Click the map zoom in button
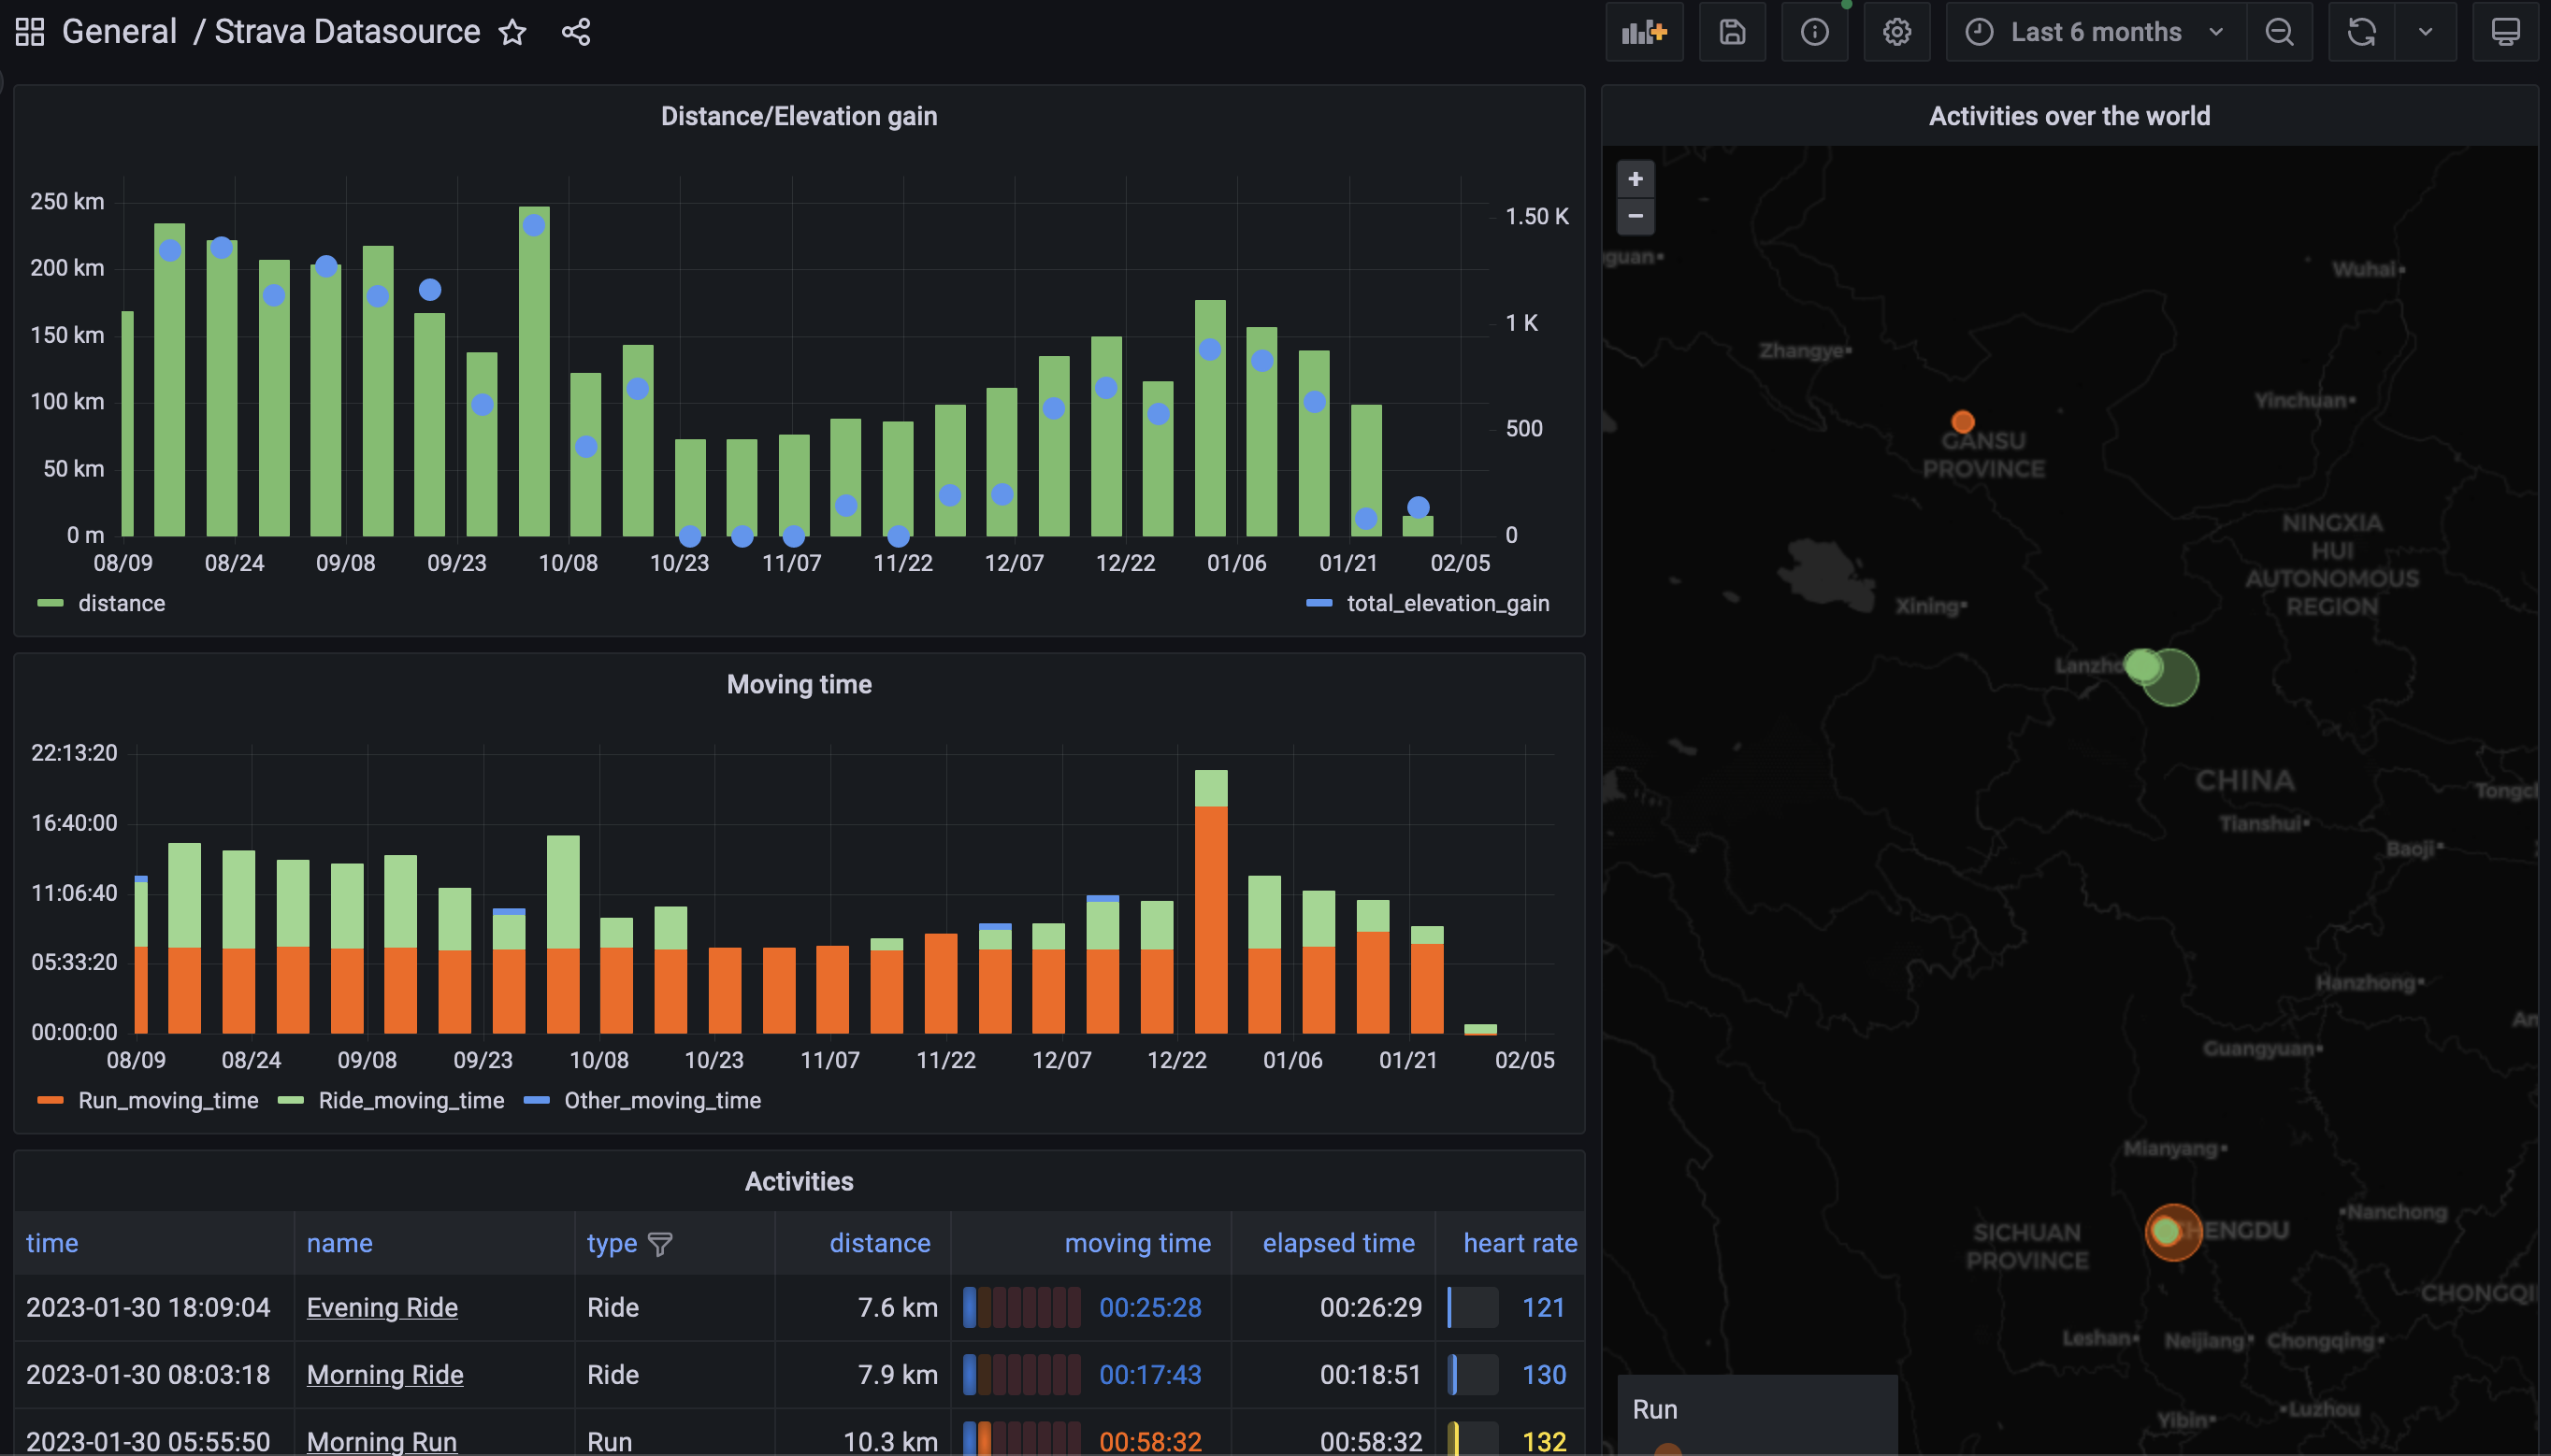The width and height of the screenshot is (2551, 1456). coord(1635,179)
